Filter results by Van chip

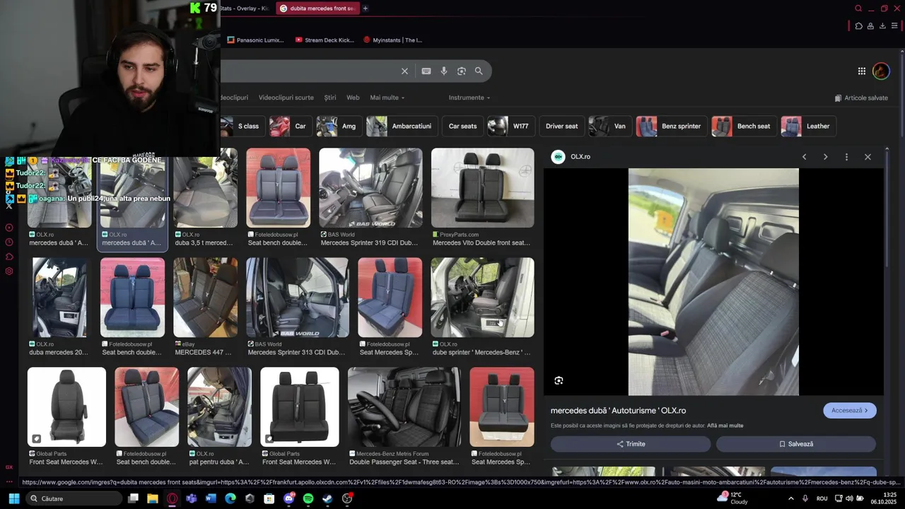(x=609, y=126)
